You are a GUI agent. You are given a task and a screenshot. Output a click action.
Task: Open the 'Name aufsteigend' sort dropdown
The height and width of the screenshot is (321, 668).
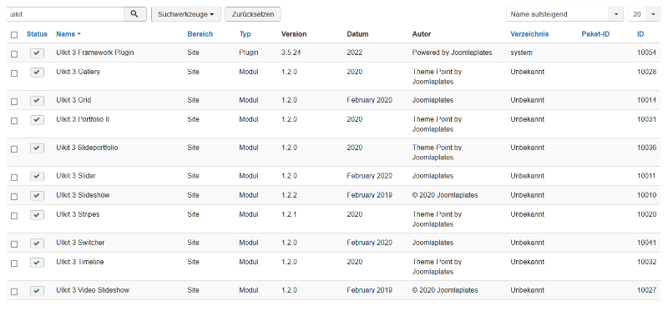[x=565, y=14]
